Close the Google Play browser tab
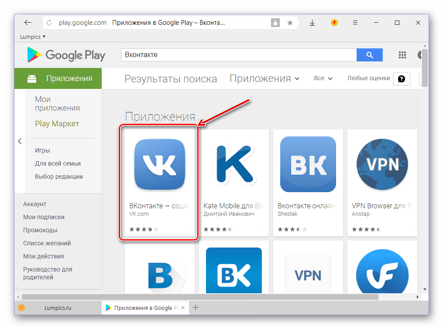Screen dimensions: 443x329 click(183, 308)
